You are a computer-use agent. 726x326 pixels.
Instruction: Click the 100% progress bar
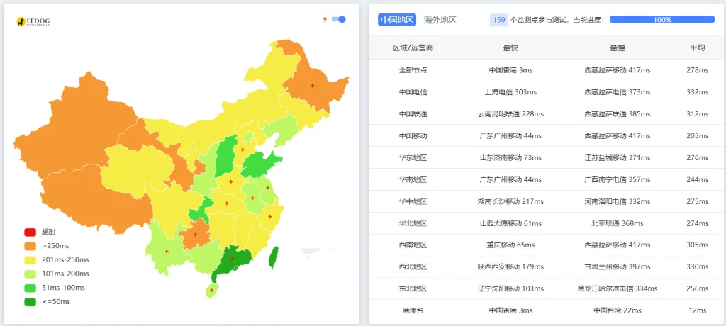point(662,19)
